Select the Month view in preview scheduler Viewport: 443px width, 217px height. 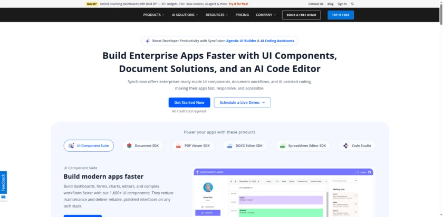(292, 181)
